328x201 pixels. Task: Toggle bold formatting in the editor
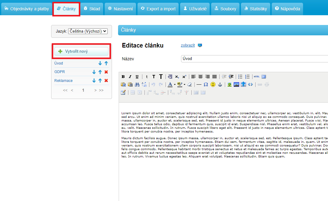(x=123, y=77)
